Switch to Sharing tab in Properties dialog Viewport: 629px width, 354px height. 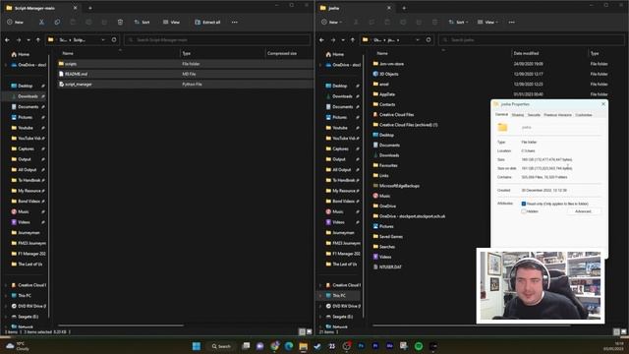(x=518, y=115)
